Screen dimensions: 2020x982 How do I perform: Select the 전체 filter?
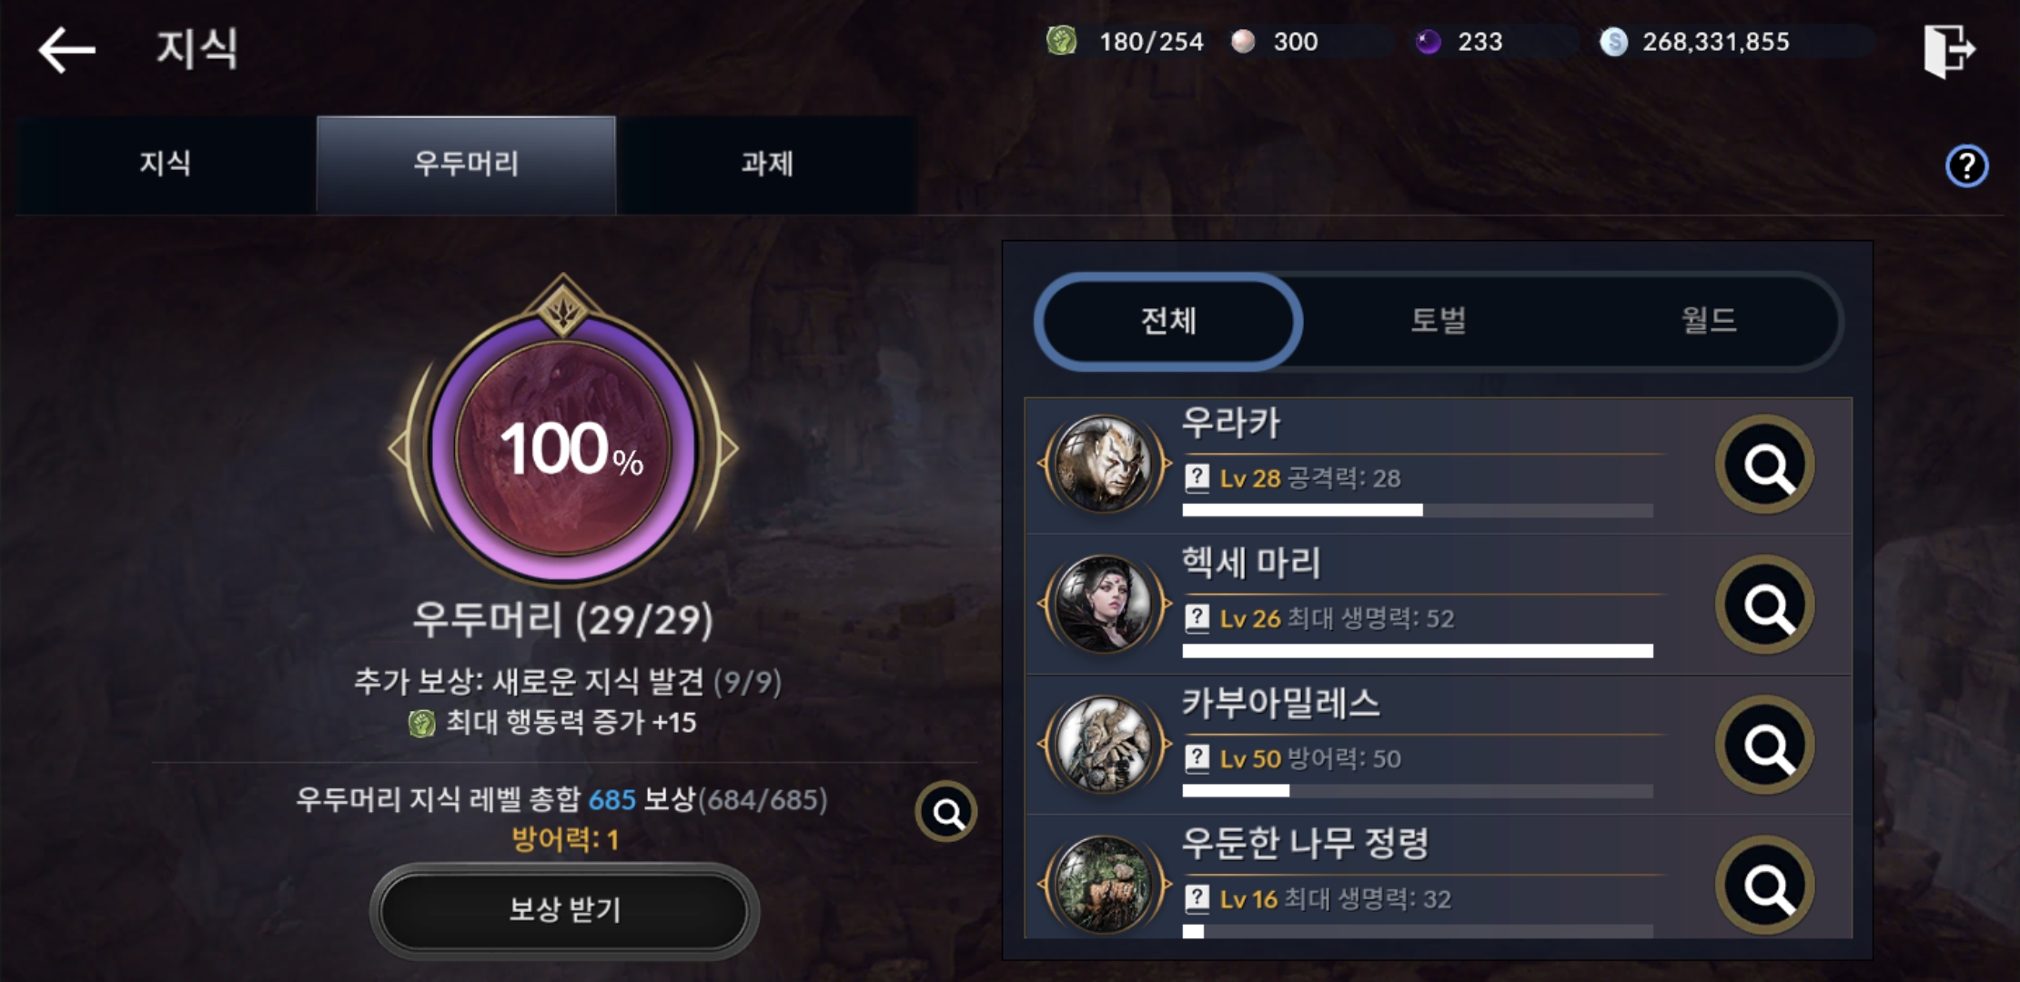[x=1168, y=321]
